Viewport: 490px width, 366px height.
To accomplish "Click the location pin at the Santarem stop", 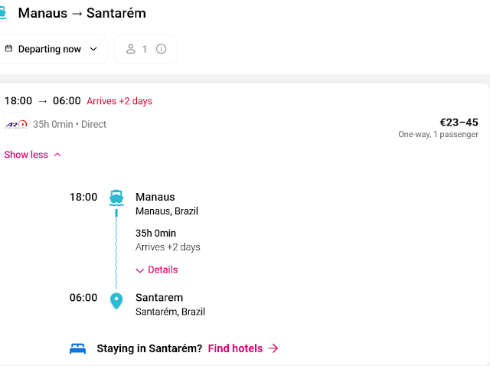I will pyautogui.click(x=116, y=300).
